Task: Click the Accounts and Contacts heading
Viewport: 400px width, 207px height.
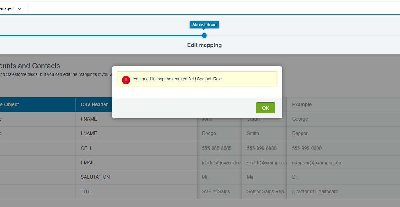Action: pos(30,66)
